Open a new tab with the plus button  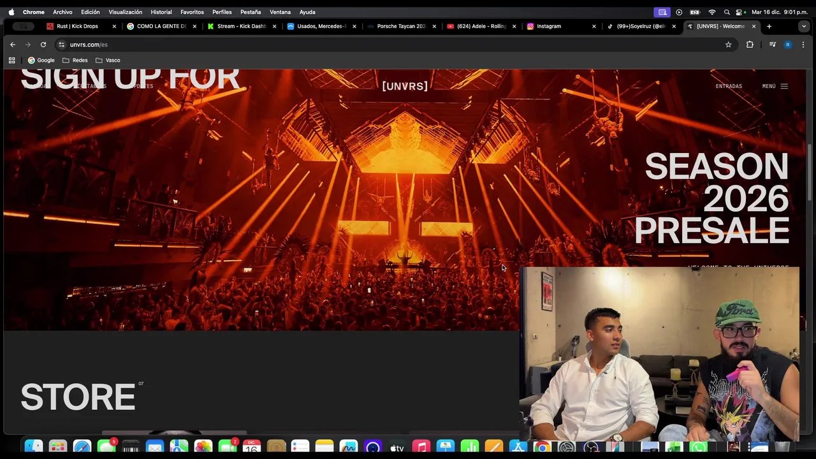click(x=769, y=26)
